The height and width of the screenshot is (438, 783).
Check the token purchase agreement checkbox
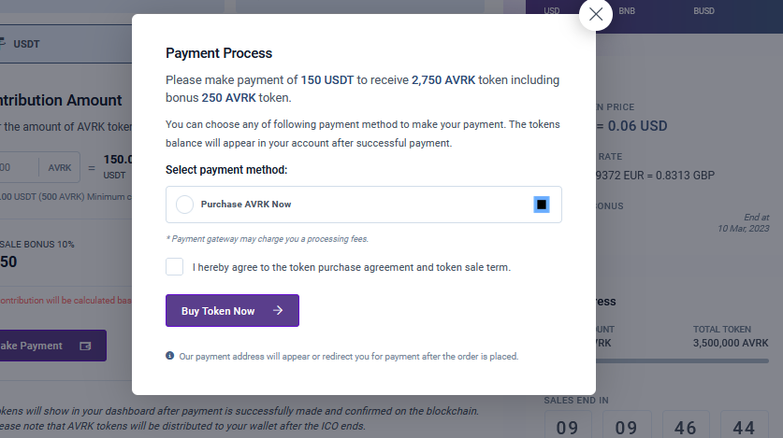tap(174, 266)
